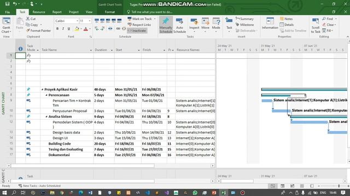Unlink the selected tasks
The height and width of the screenshot is (196, 350).
click(x=124, y=28)
